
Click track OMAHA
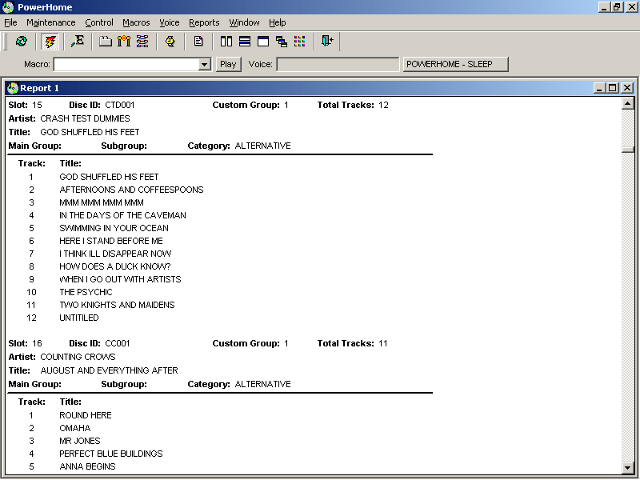click(75, 428)
